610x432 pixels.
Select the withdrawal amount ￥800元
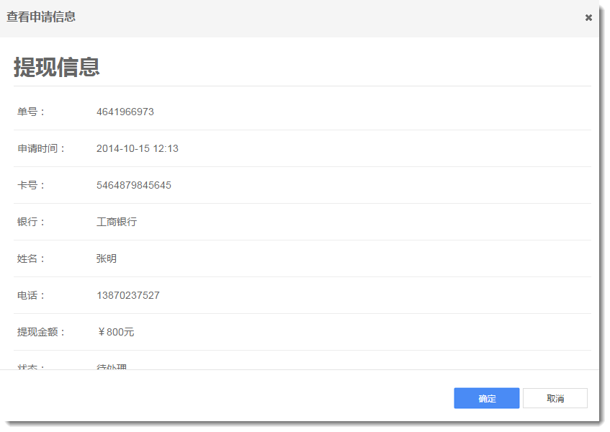coord(115,332)
